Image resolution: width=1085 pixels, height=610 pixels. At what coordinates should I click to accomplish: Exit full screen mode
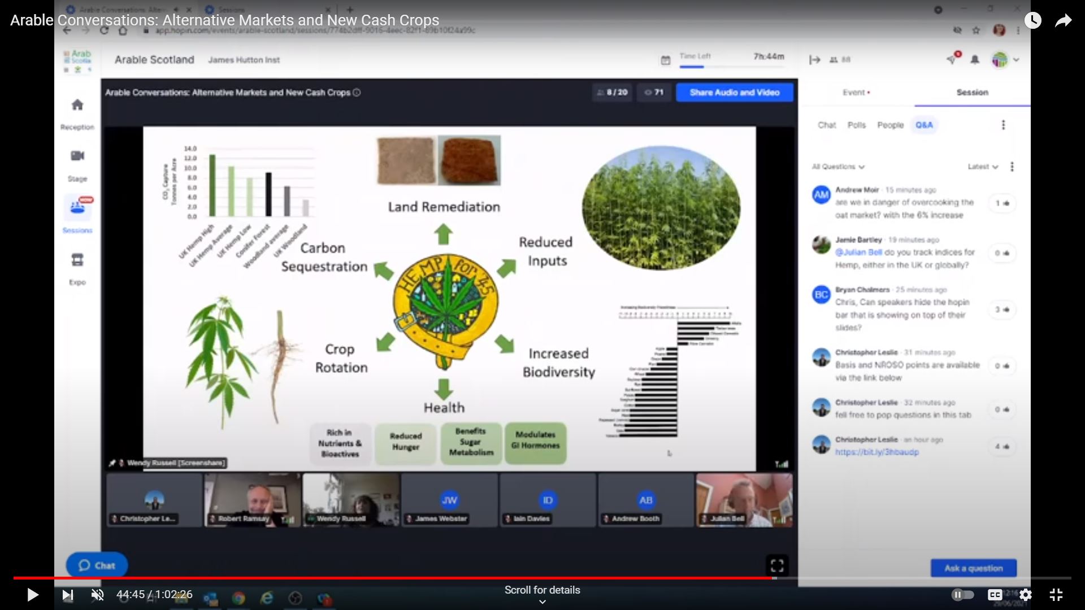pyautogui.click(x=1056, y=595)
